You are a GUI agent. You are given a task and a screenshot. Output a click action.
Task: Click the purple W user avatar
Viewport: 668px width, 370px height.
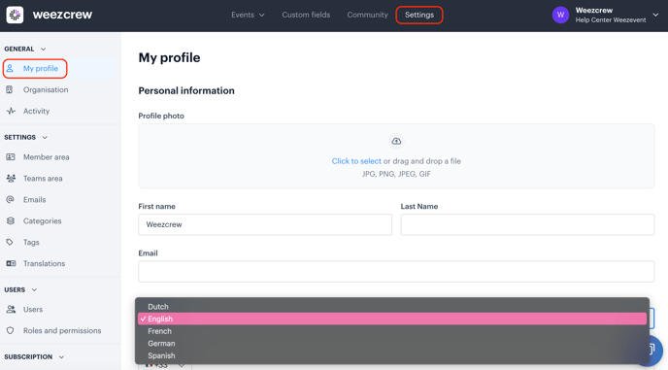[560, 15]
